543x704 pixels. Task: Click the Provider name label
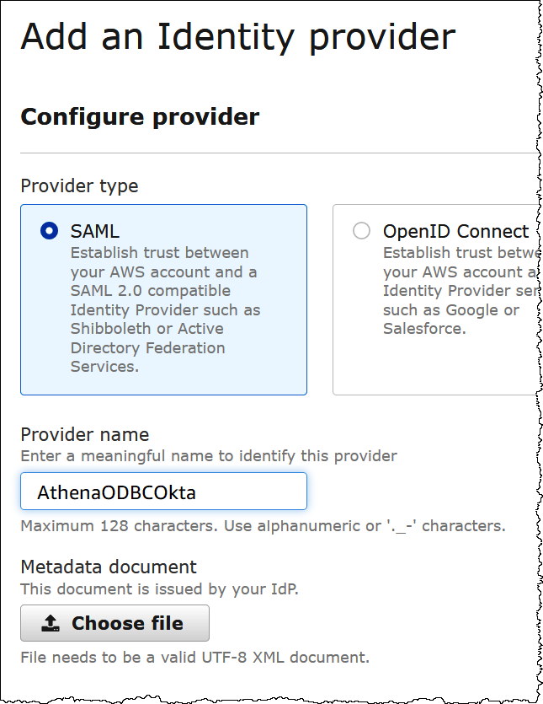(x=84, y=434)
